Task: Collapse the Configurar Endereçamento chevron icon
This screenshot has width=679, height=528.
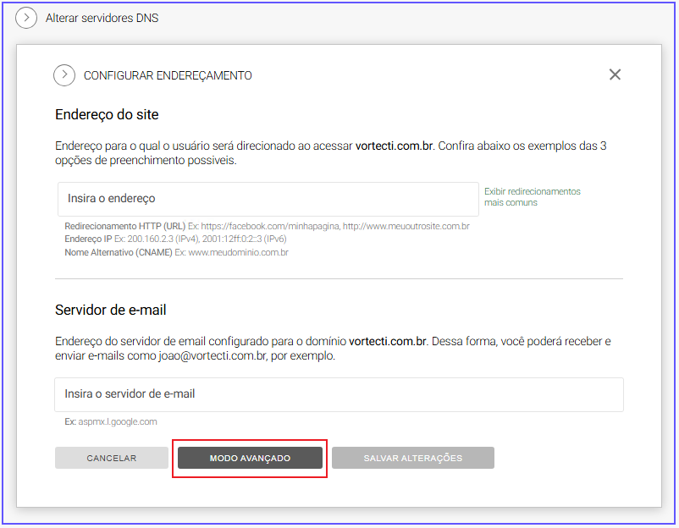Action: 64,75
